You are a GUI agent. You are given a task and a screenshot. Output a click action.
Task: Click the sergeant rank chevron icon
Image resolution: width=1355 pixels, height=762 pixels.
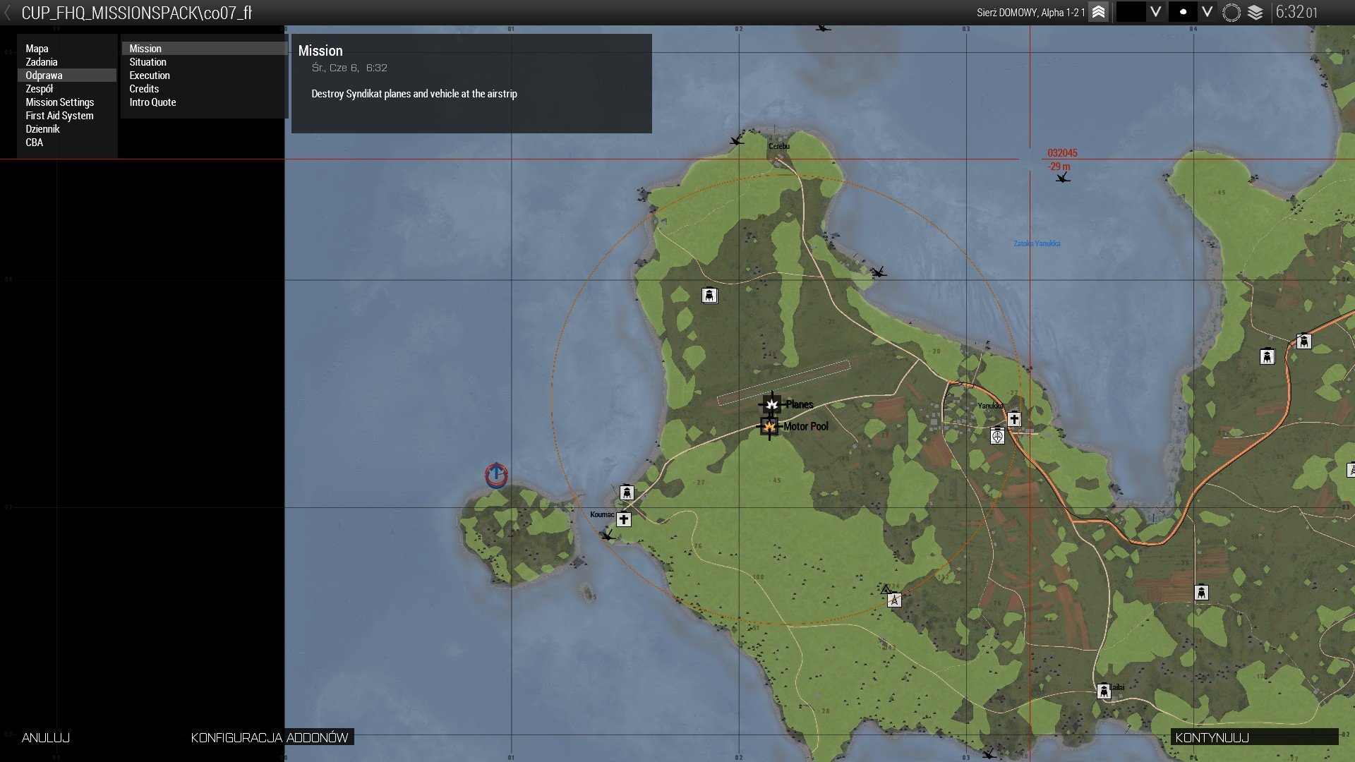point(1098,12)
